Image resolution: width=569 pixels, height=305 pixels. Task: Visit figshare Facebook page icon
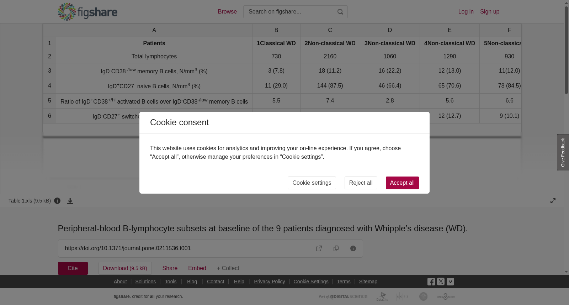tap(431, 282)
